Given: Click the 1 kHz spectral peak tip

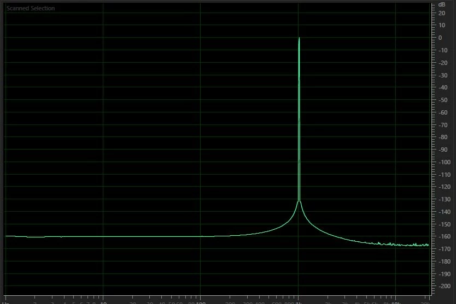Looking at the screenshot, I should (299, 38).
